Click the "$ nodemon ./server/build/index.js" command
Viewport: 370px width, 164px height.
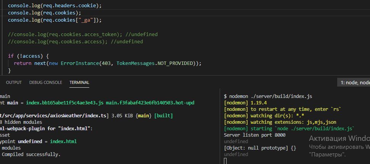[x=268, y=96]
